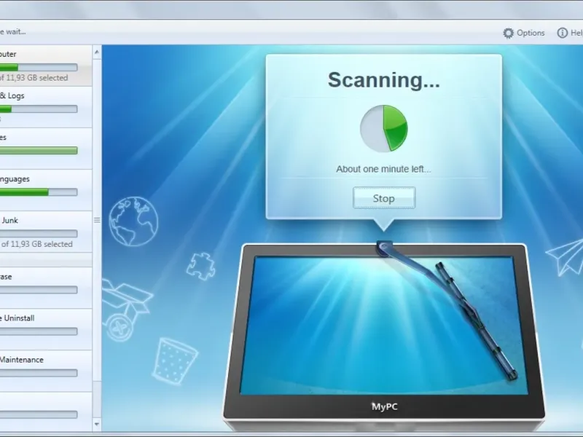583x437 pixels.
Task: Click the trash bin illustration icon
Action: (174, 361)
